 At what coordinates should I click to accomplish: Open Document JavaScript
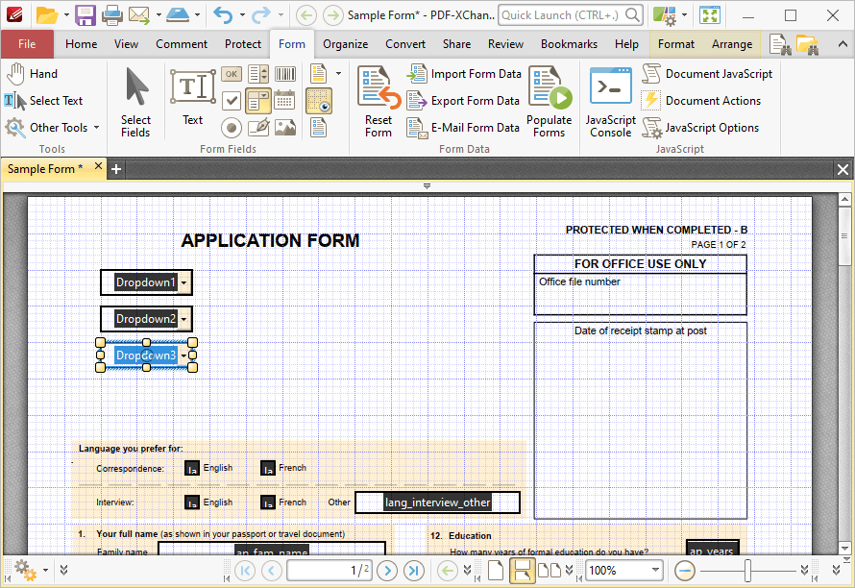pyautogui.click(x=707, y=74)
